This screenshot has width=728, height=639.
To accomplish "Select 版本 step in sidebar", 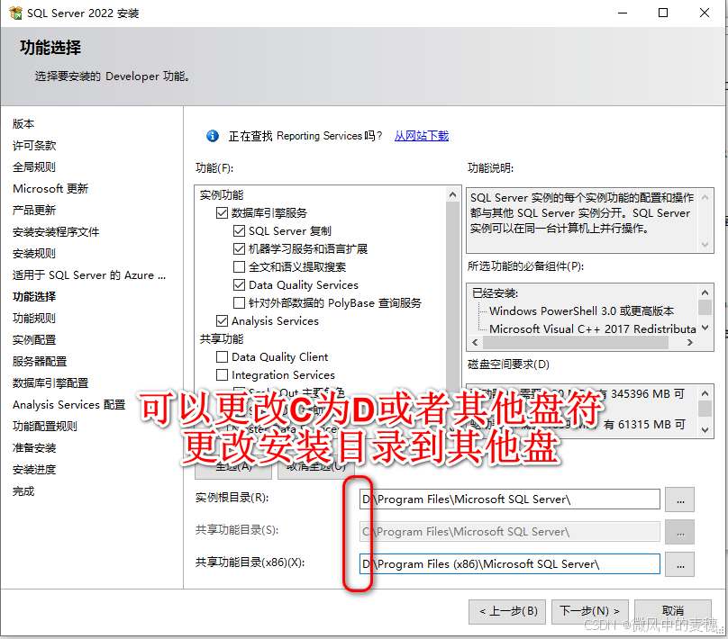I will click(x=23, y=124).
